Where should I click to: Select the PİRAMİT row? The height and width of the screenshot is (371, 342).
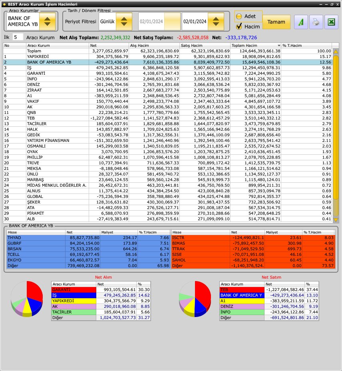tap(167, 213)
